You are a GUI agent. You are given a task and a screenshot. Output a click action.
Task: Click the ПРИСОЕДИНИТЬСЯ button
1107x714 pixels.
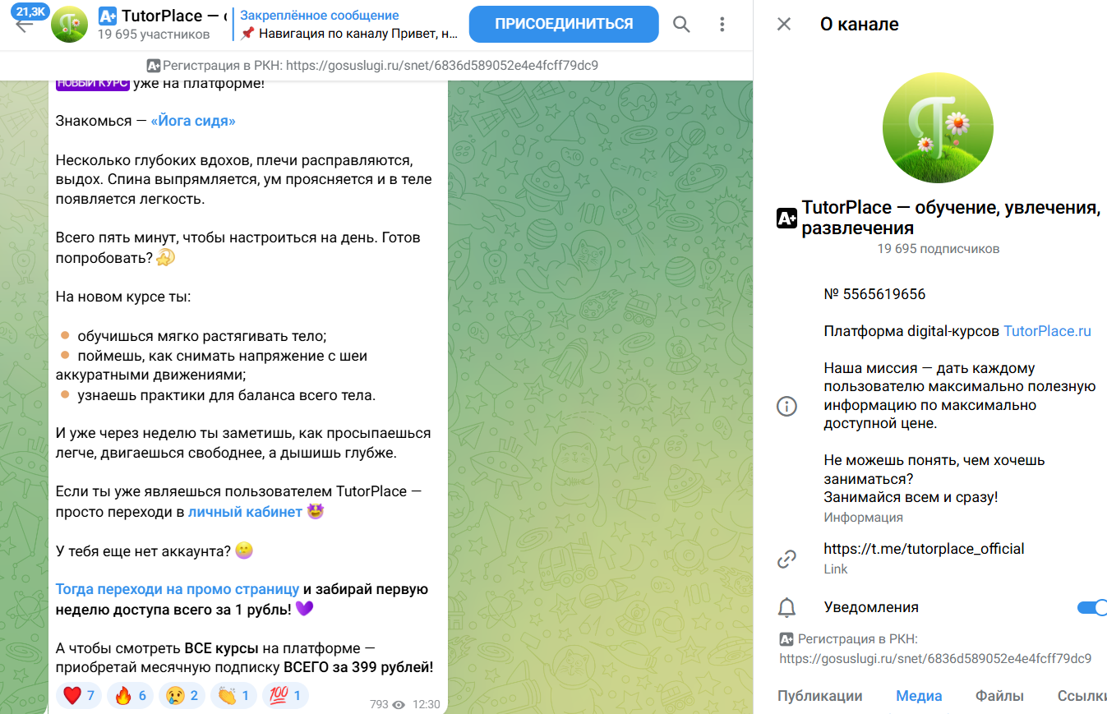564,24
